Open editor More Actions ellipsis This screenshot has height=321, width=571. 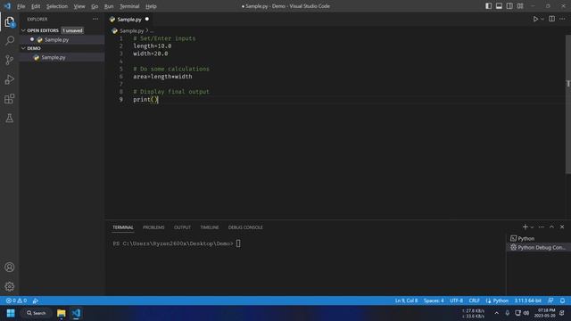[x=562, y=19]
